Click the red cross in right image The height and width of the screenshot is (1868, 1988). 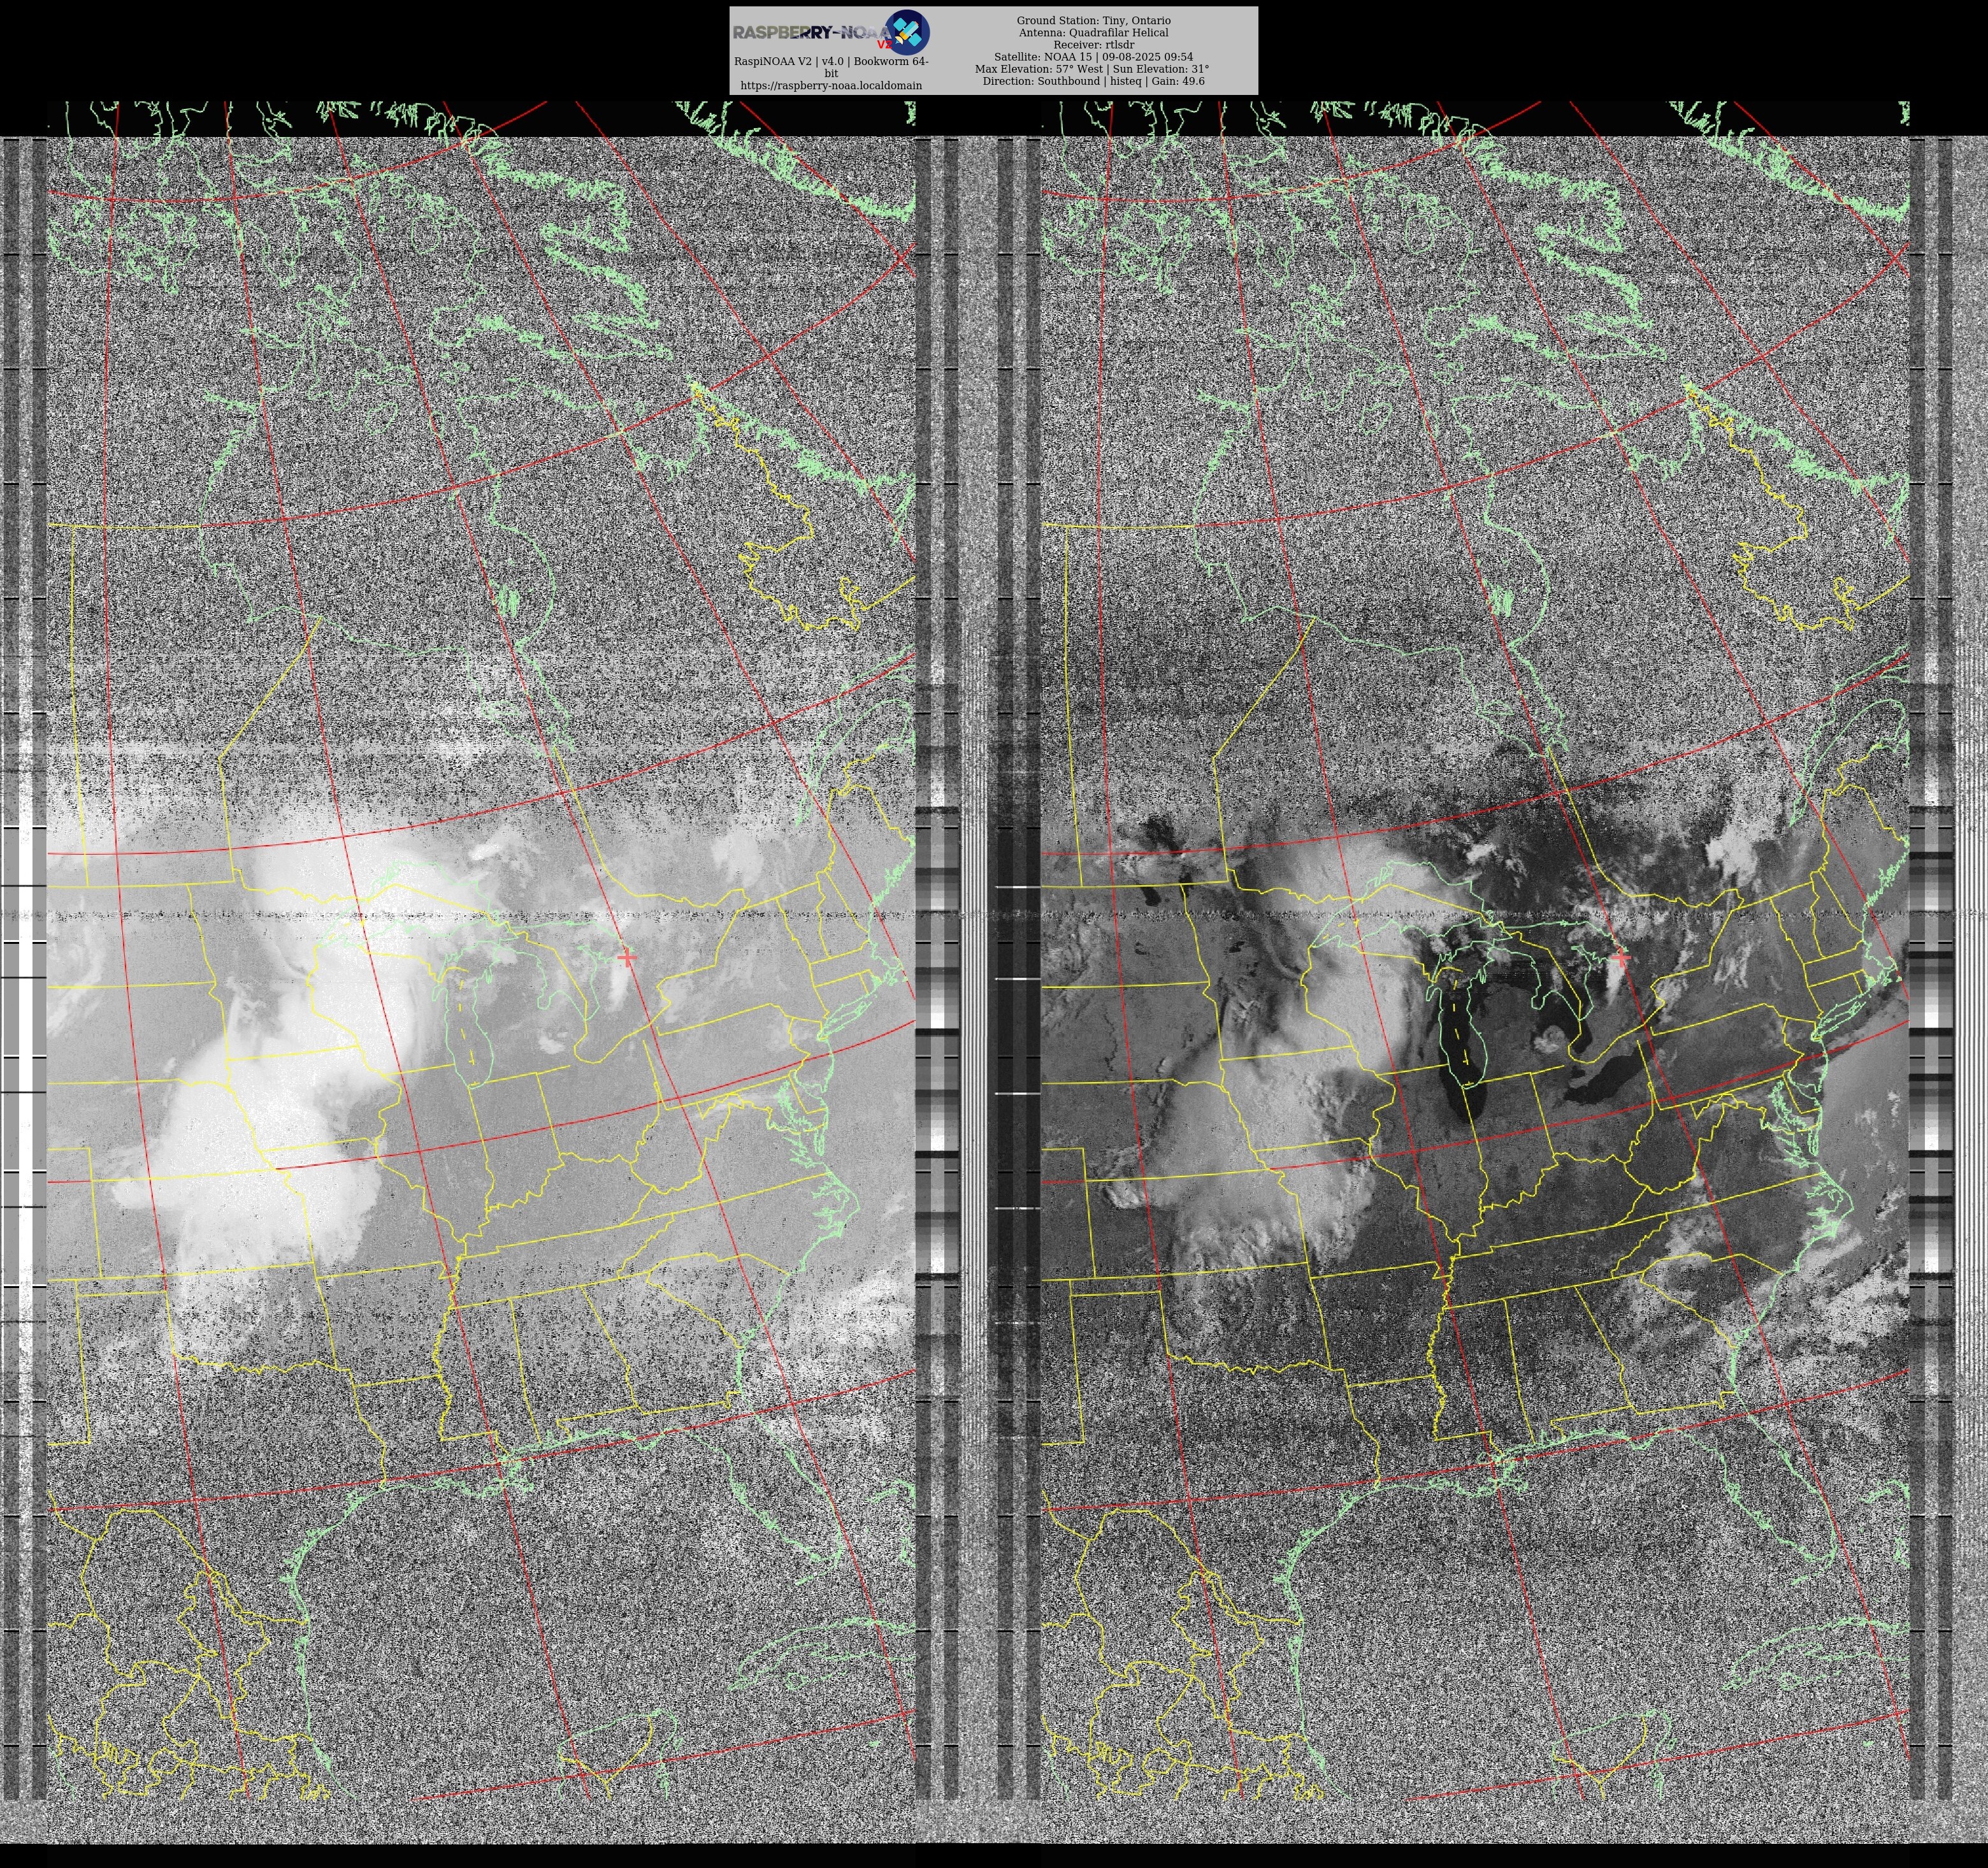click(1620, 958)
